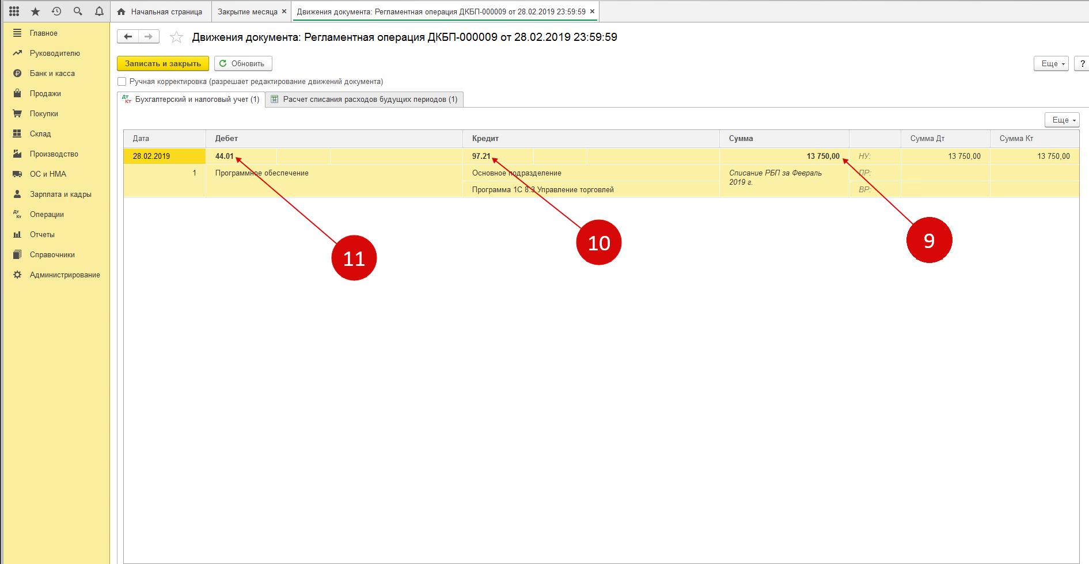Click the Дт/Кт icon on accounting tab
Screen dimensions: 1089x564
point(127,99)
